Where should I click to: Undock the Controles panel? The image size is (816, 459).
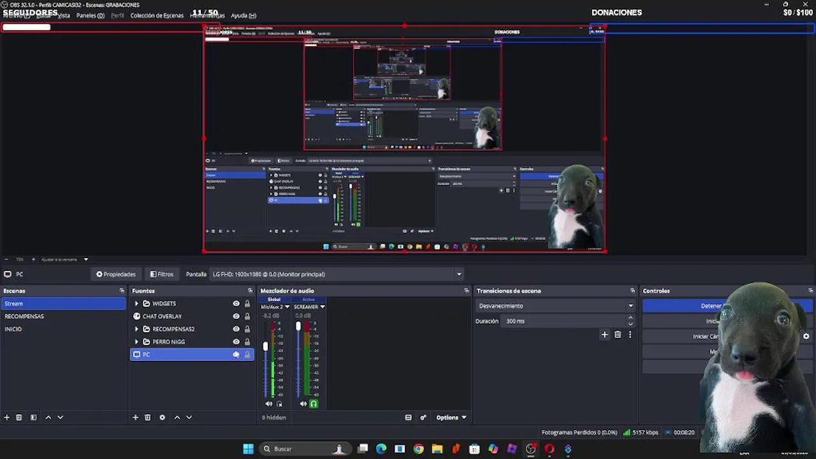810,291
